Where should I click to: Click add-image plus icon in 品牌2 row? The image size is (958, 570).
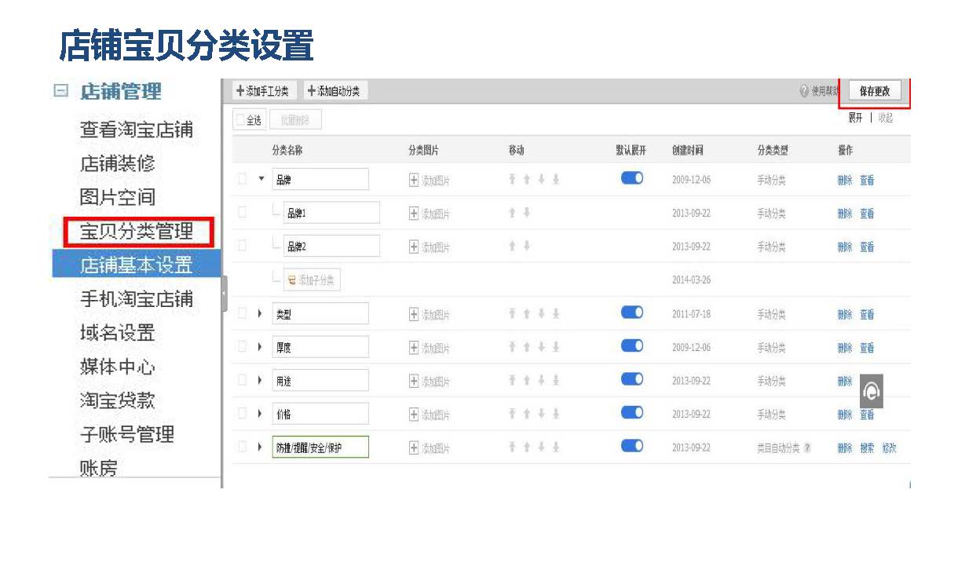point(414,247)
